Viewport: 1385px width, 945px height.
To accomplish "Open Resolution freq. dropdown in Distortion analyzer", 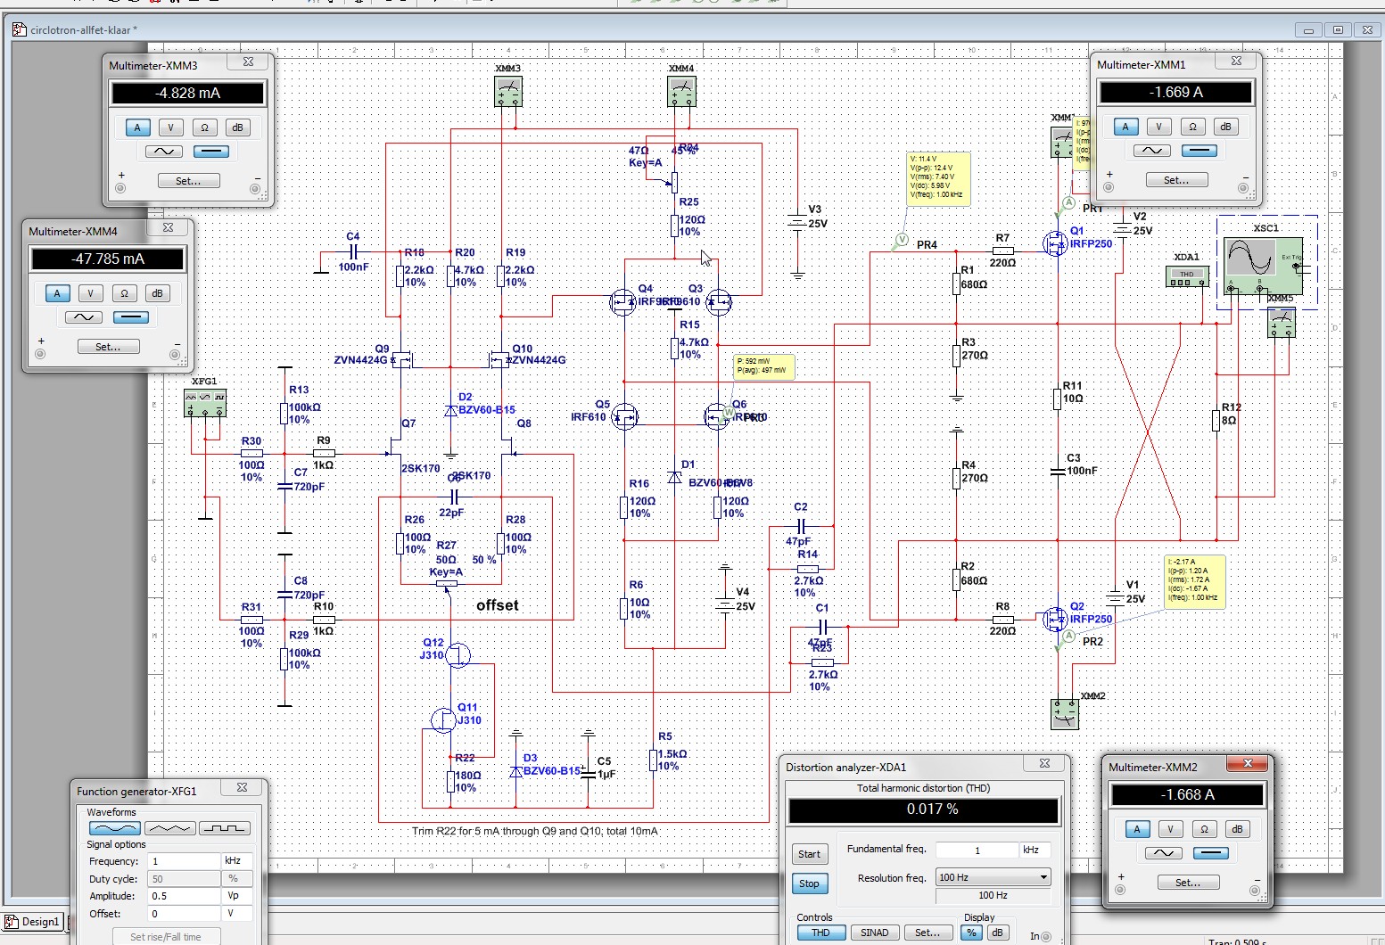I will (x=993, y=877).
